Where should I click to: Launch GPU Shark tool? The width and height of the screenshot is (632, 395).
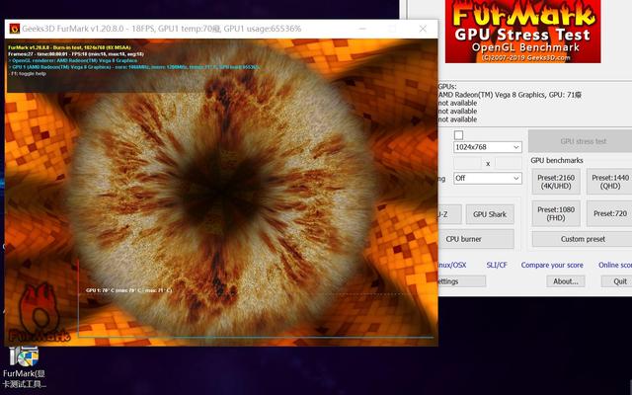(x=490, y=214)
